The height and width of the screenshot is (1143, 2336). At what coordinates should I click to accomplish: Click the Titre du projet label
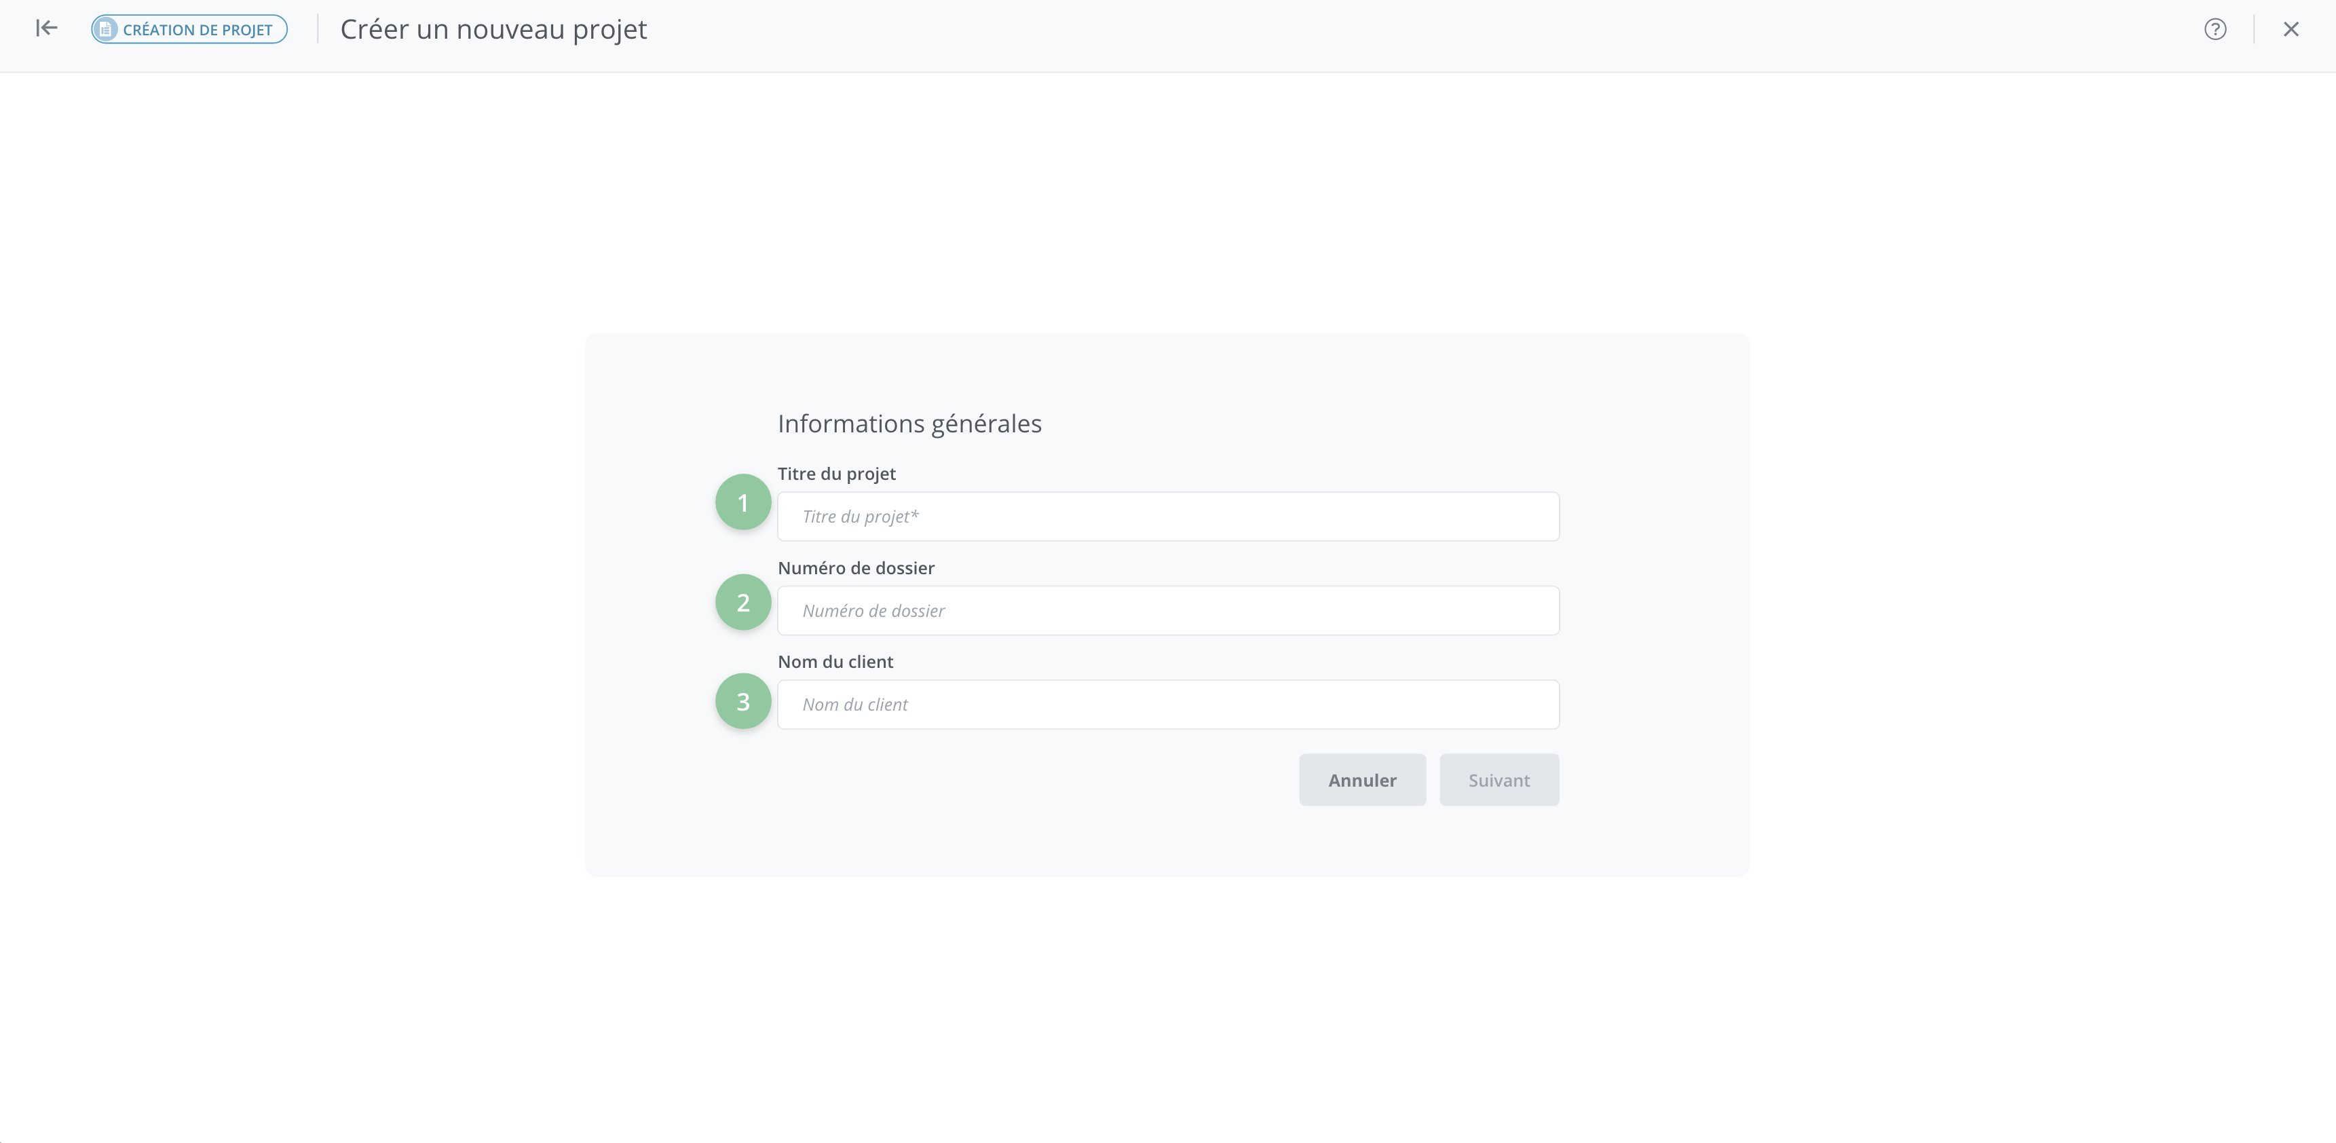pyautogui.click(x=836, y=474)
